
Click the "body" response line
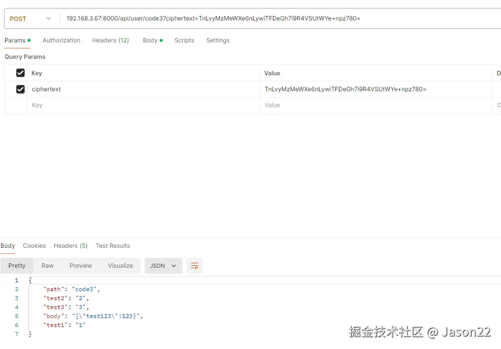[93, 316]
